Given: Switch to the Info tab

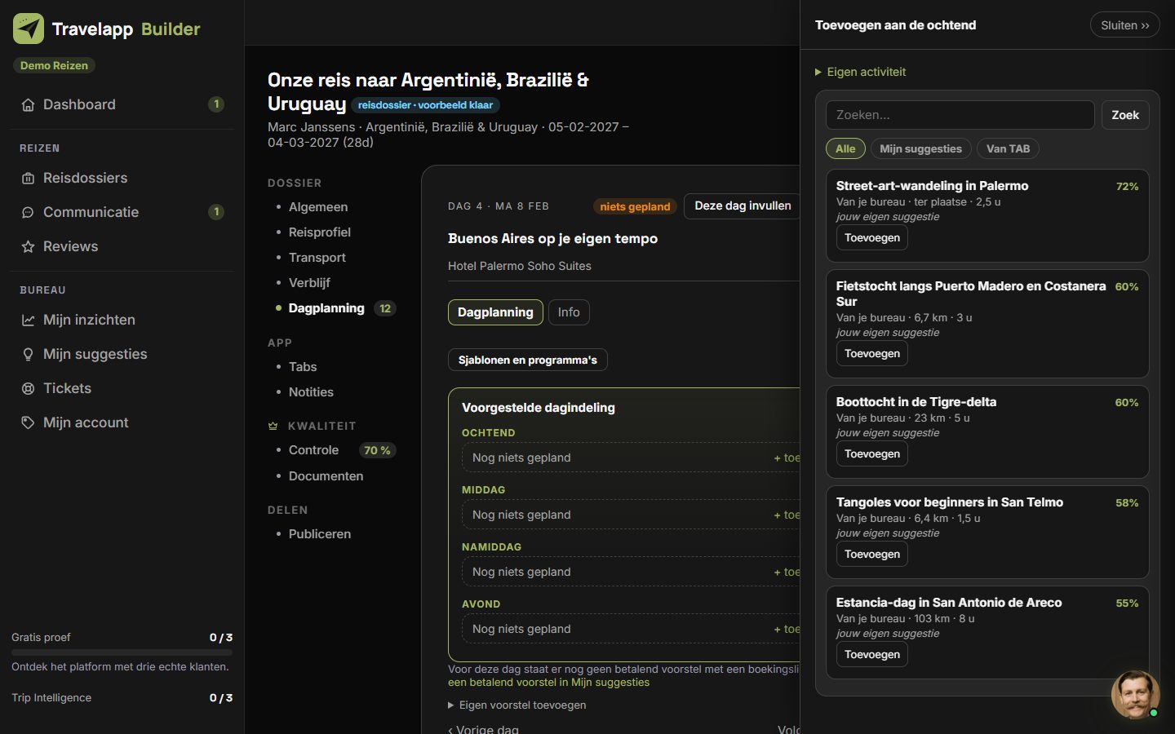Looking at the screenshot, I should (x=569, y=312).
